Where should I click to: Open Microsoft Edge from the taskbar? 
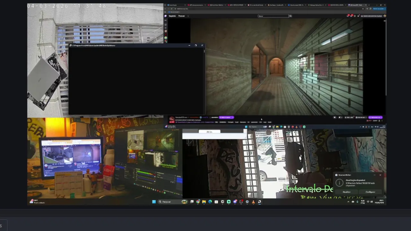point(210,202)
